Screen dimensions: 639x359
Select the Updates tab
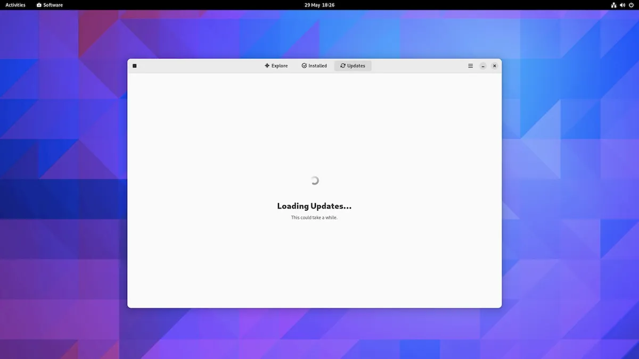(x=353, y=66)
